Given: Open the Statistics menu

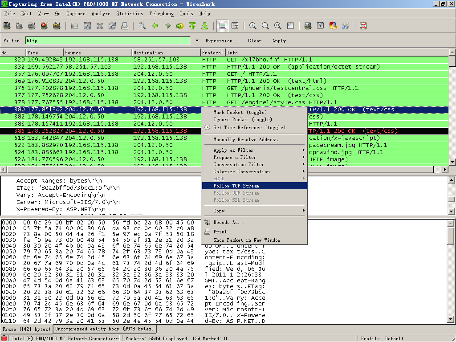Looking at the screenshot, I should [130, 14].
